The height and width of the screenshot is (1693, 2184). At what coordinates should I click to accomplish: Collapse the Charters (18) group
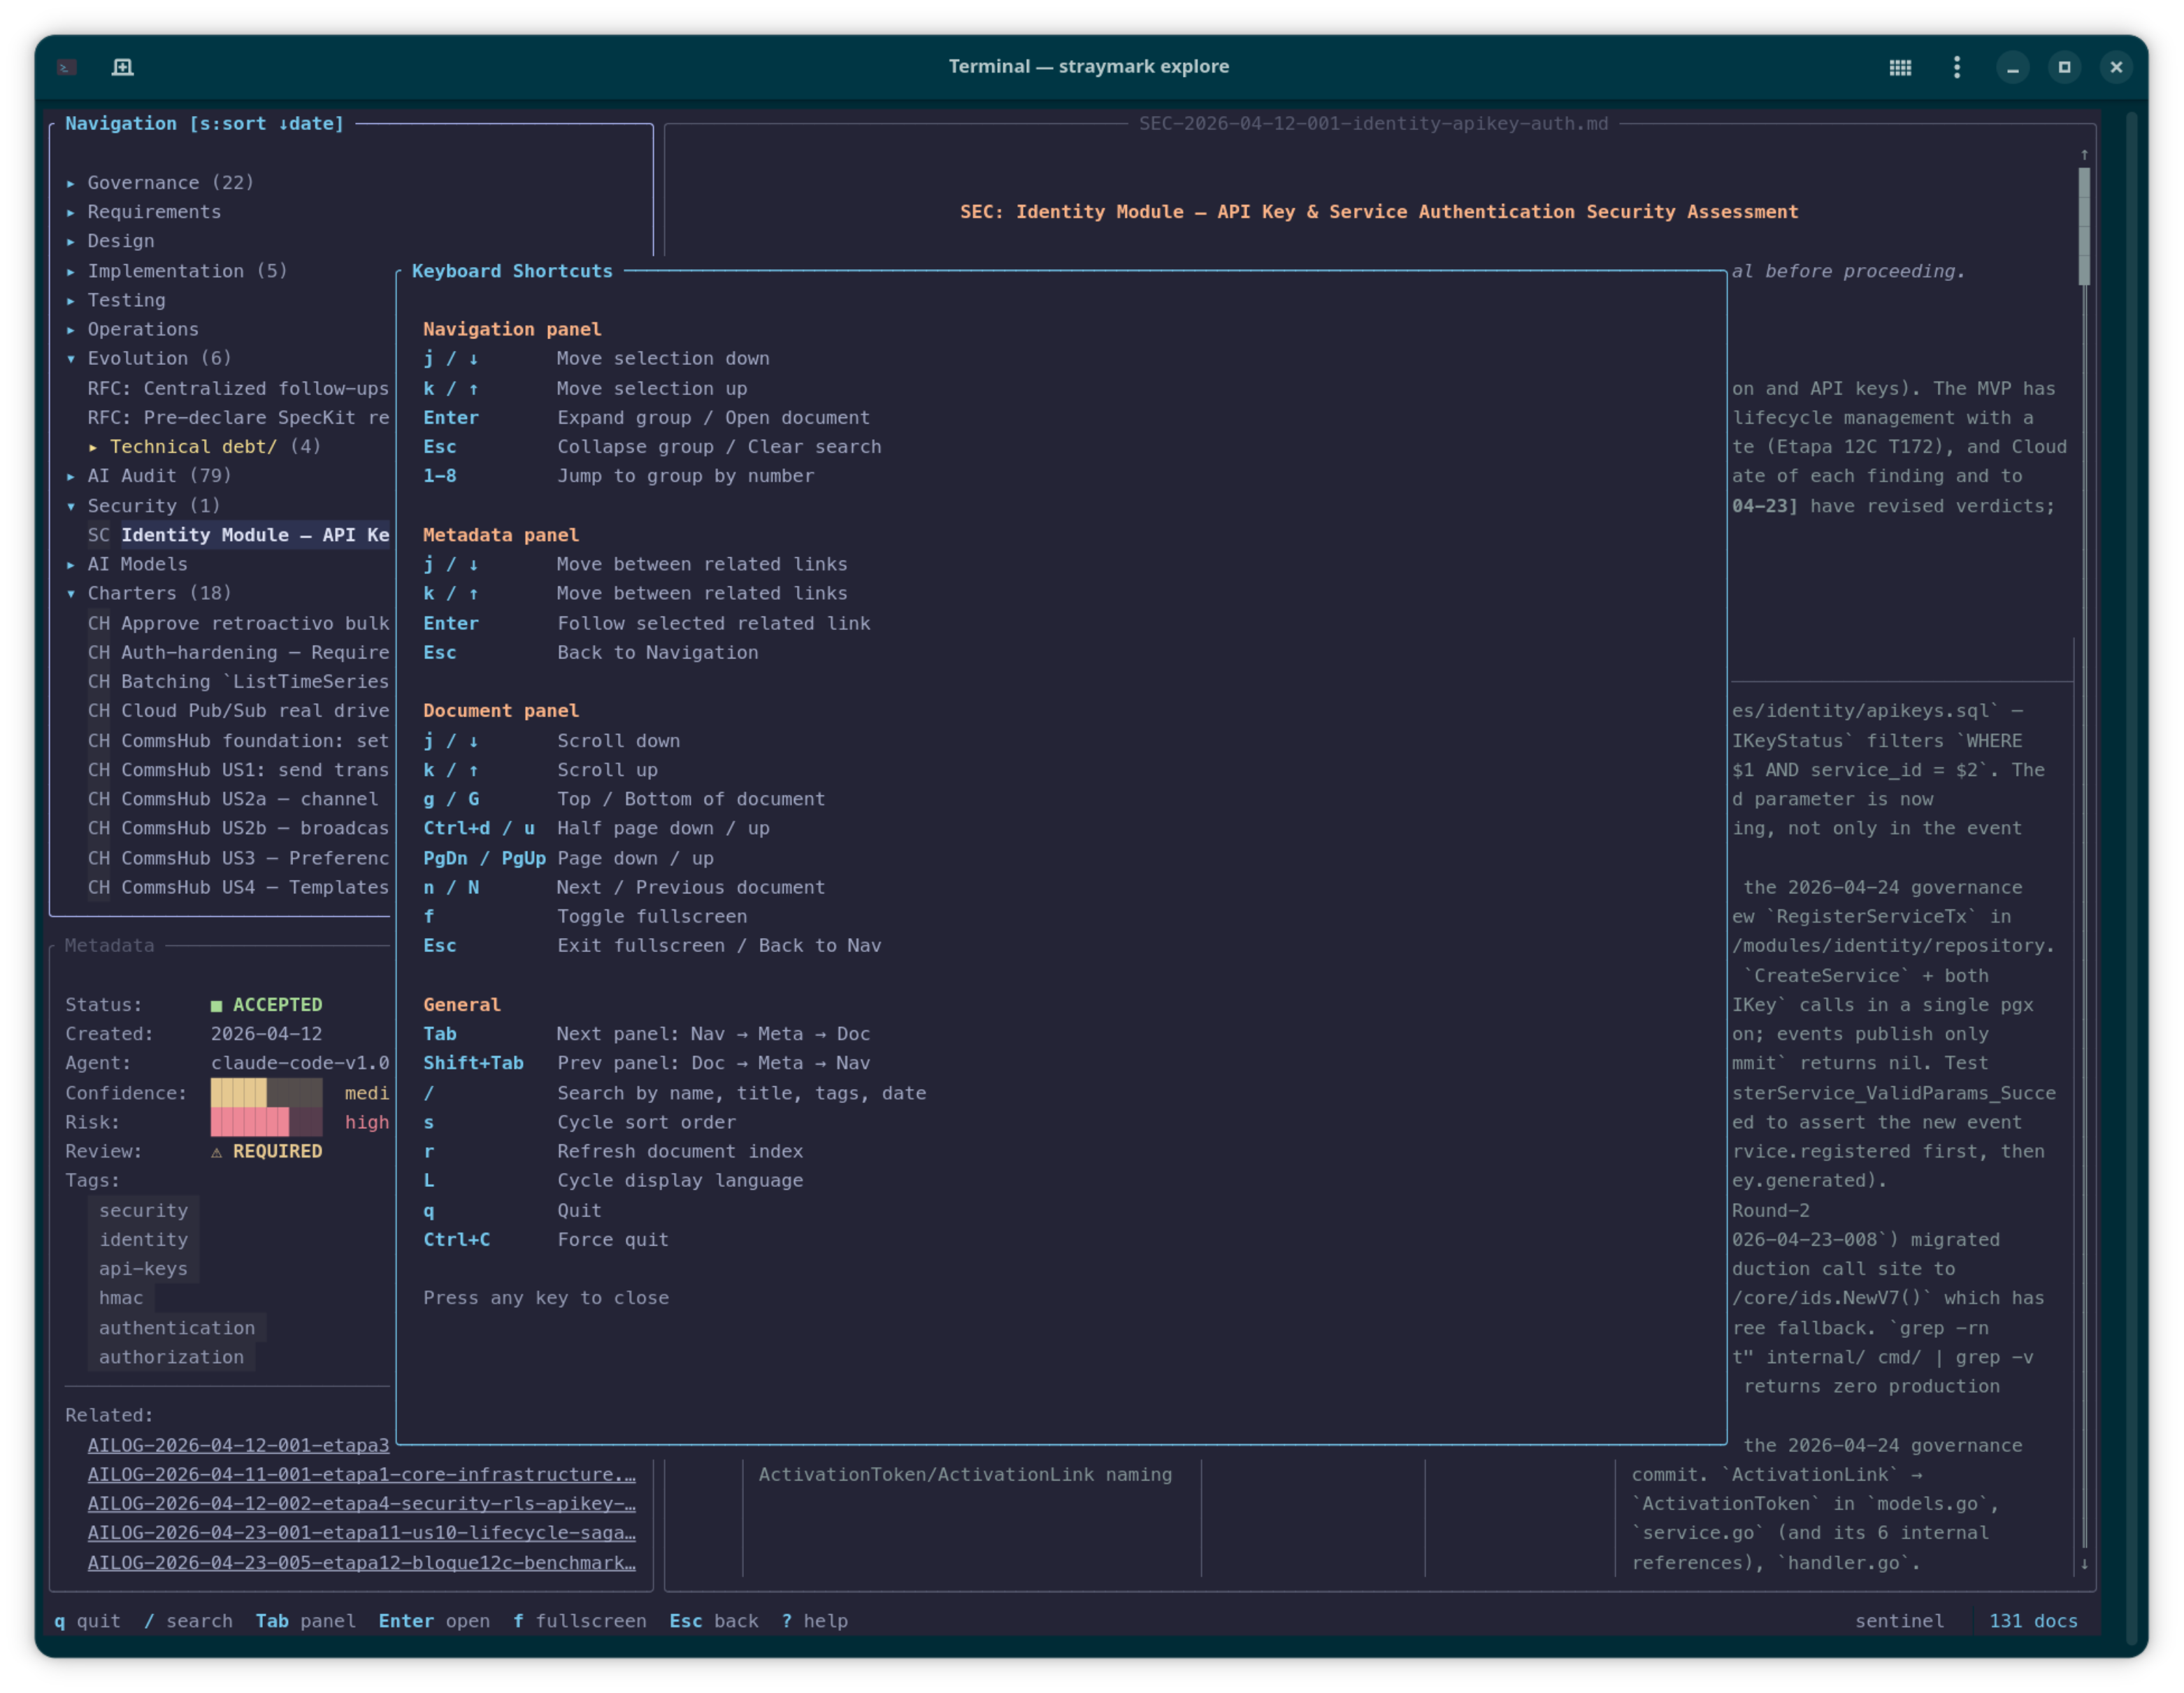(x=148, y=592)
